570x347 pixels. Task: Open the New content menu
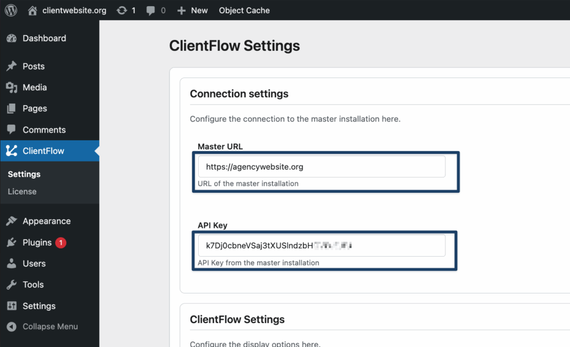pos(199,11)
